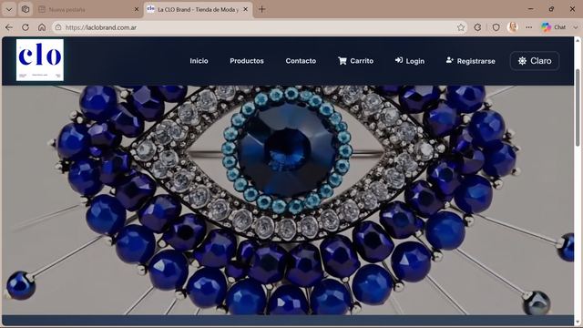Click the page vertical scrollbar thumb

[578, 108]
